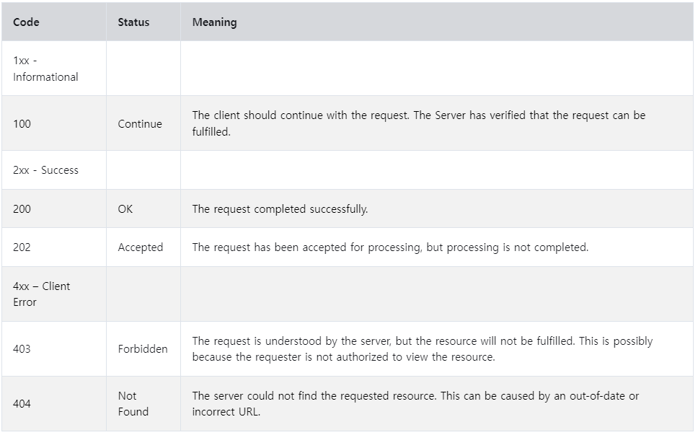Select the 4xx – Client Error row label

[x=41, y=294]
